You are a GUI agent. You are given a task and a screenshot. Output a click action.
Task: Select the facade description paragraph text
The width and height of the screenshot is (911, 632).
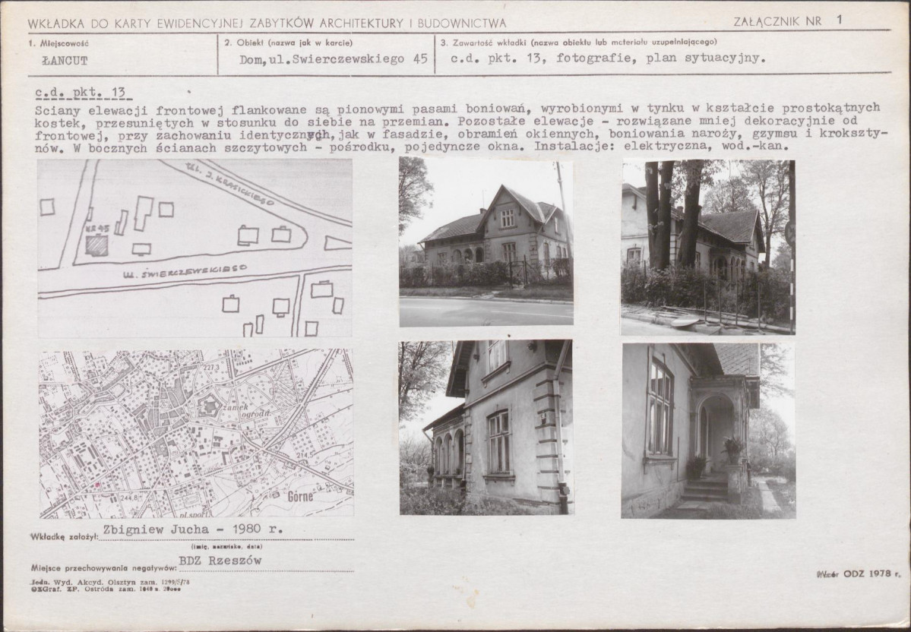coord(459,127)
